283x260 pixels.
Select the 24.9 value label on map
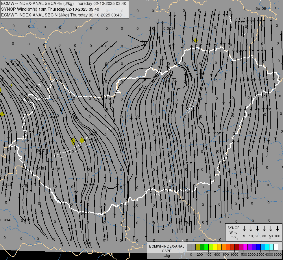tap(40, 168)
